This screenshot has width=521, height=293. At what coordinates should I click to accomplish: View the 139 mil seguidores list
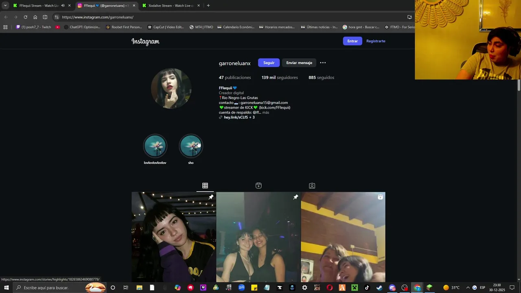coord(280,77)
